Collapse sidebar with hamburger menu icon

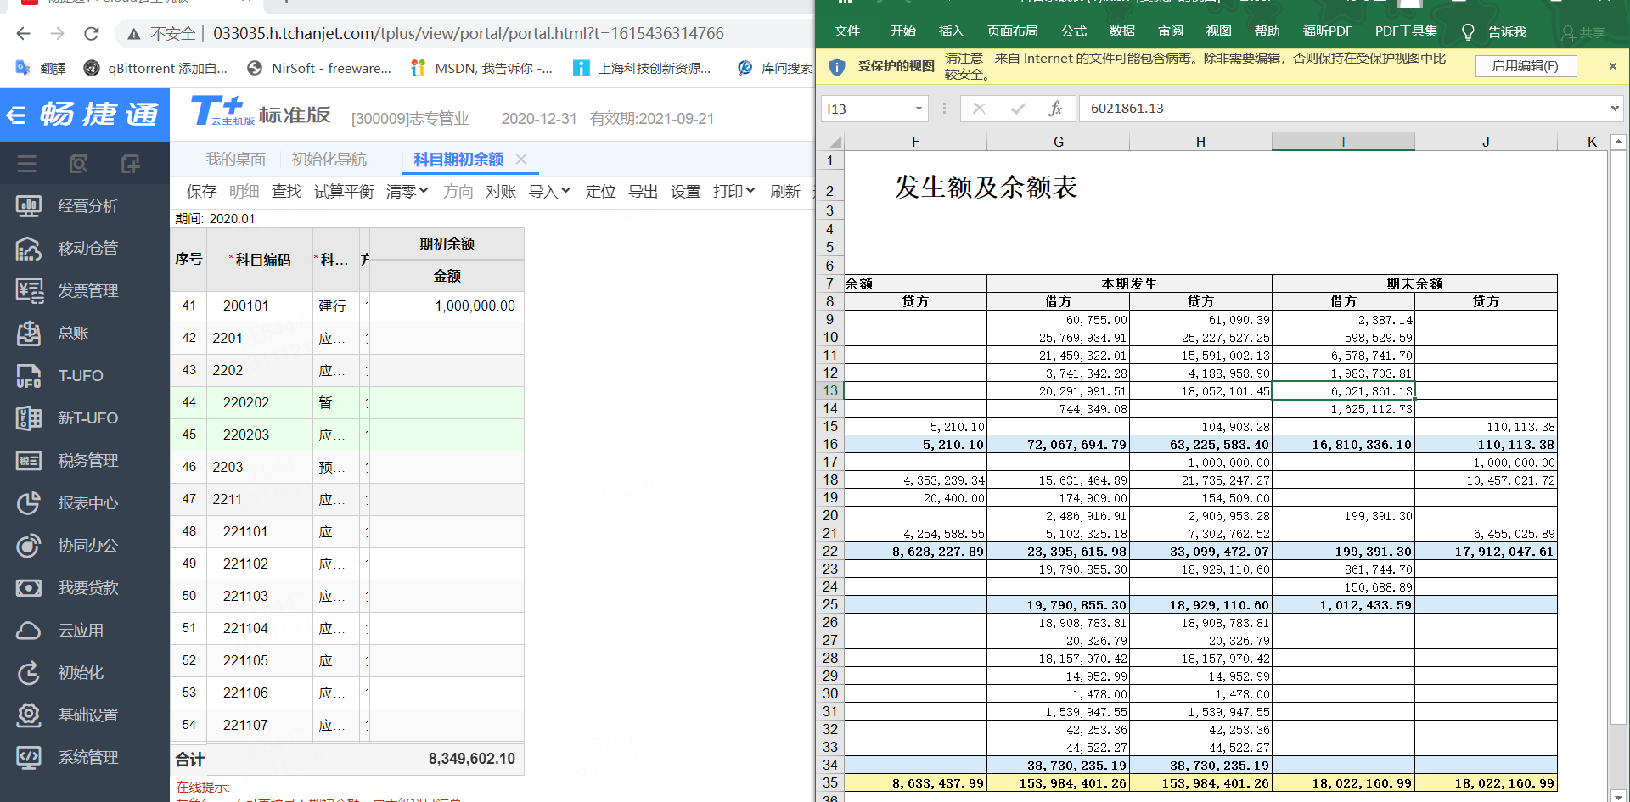click(x=27, y=164)
